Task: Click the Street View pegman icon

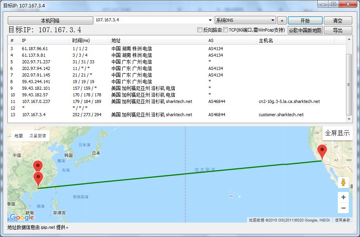Action: [x=343, y=182]
